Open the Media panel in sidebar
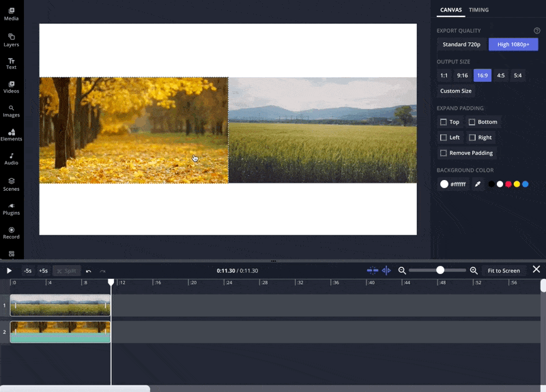 [12, 14]
